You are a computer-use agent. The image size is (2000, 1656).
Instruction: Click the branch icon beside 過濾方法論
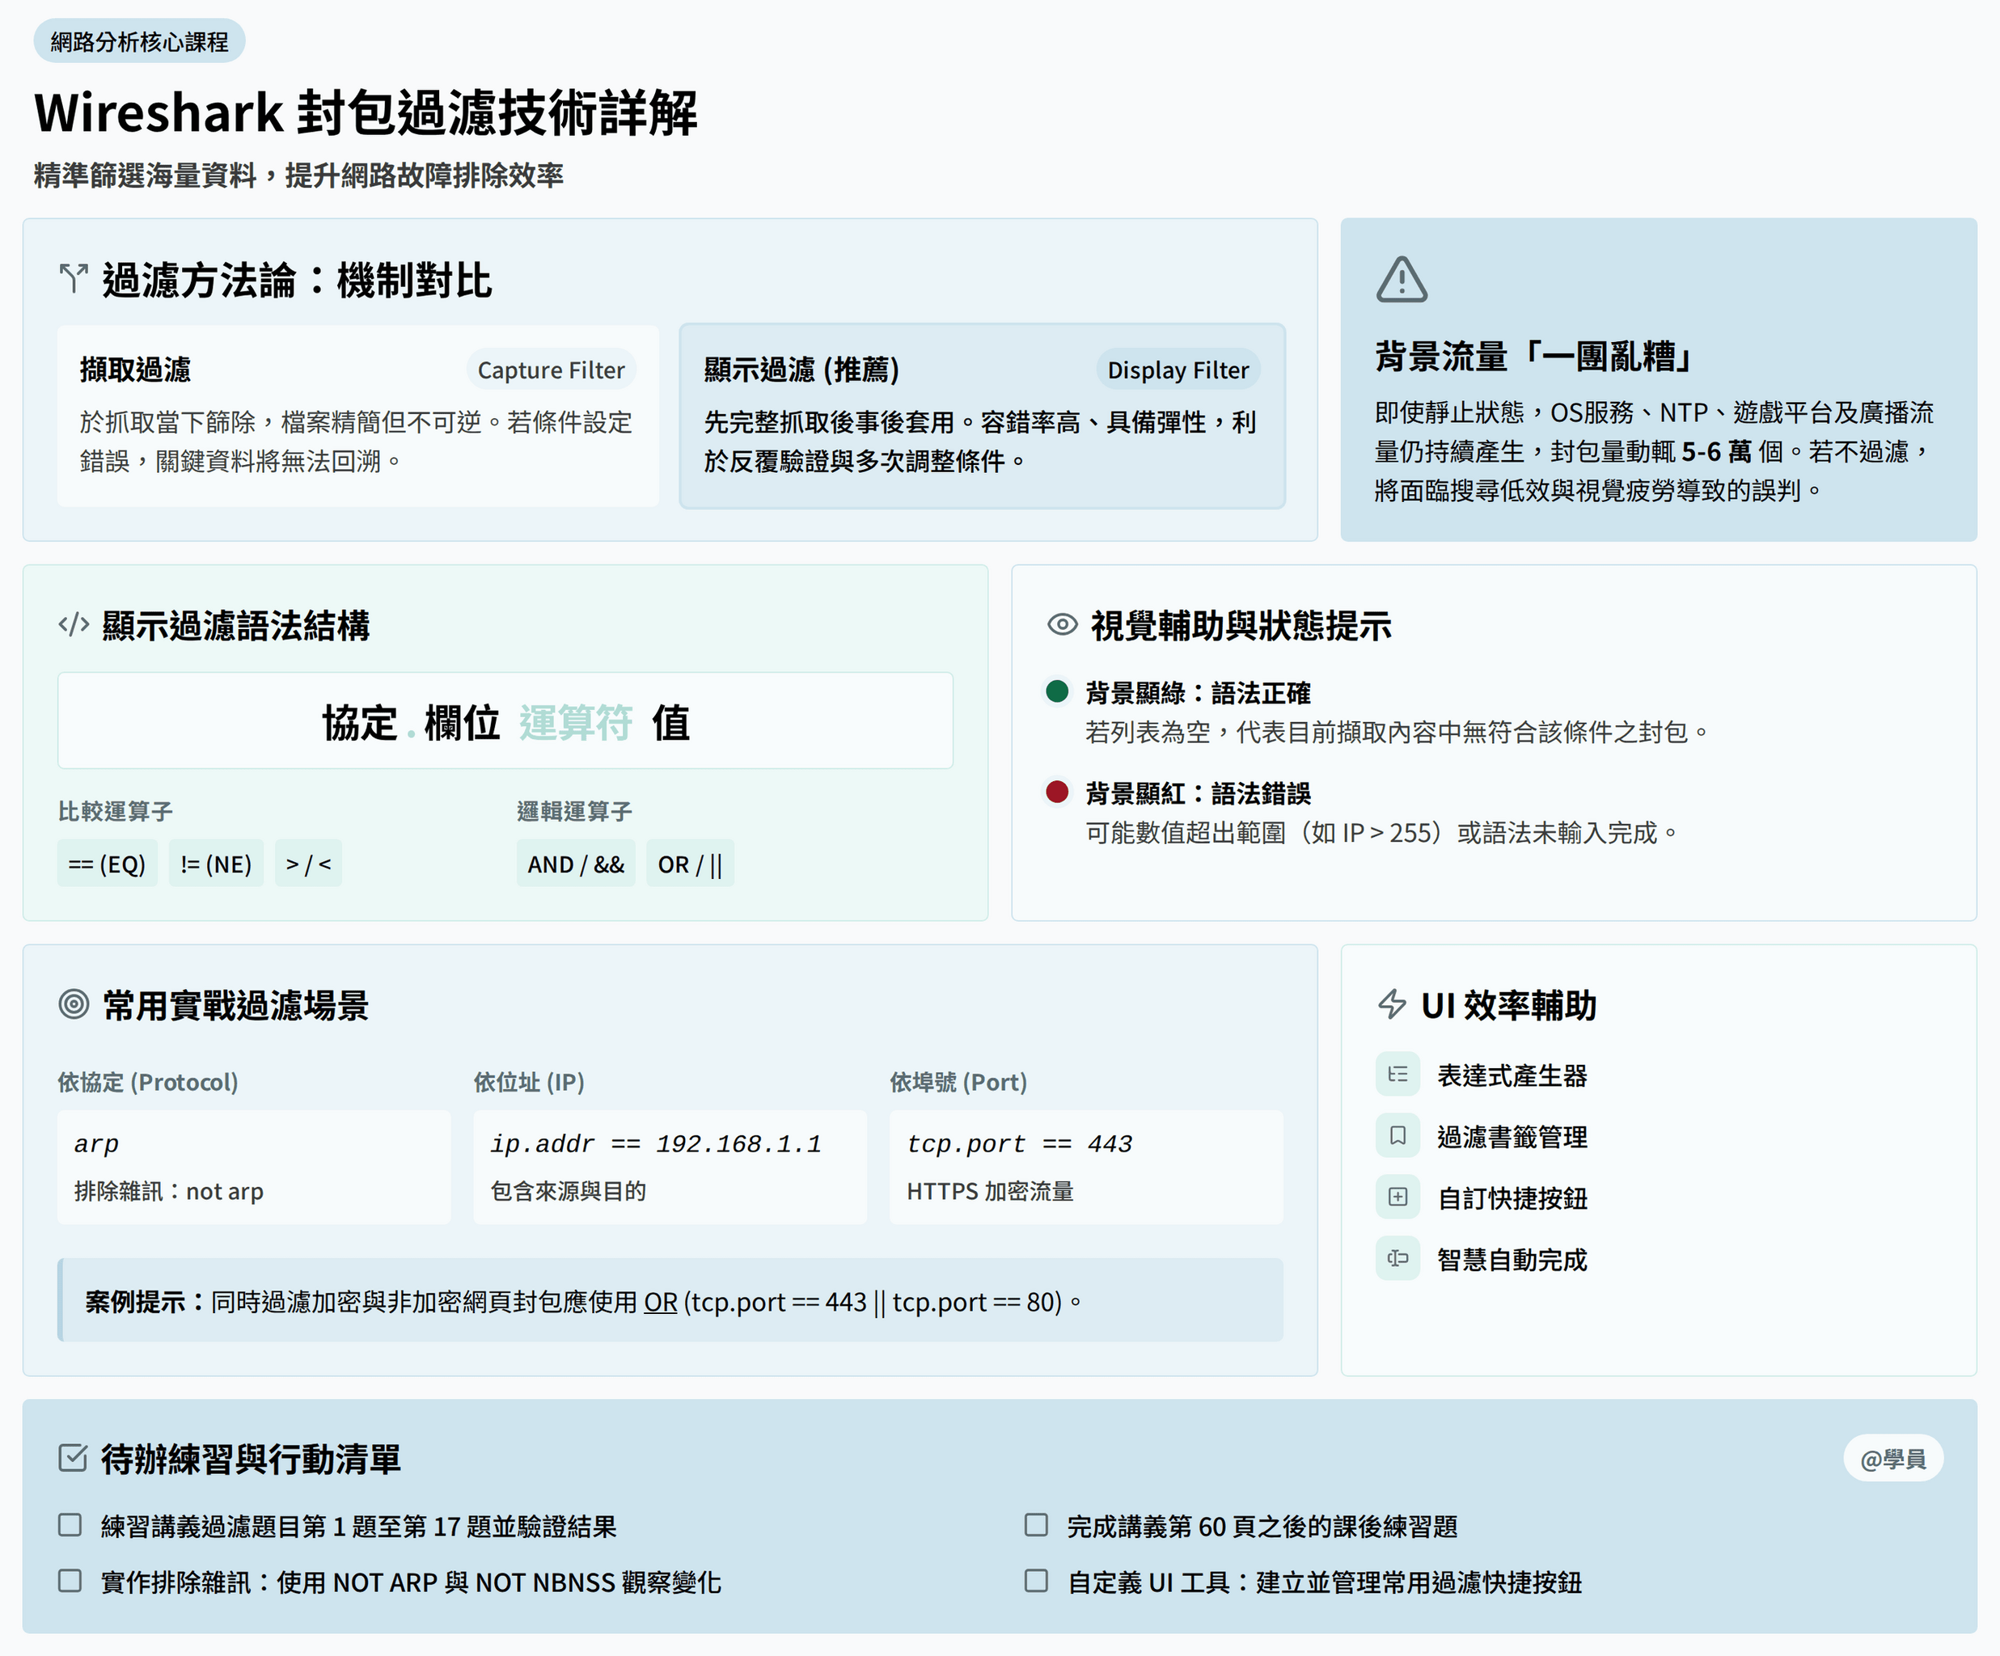coord(74,279)
